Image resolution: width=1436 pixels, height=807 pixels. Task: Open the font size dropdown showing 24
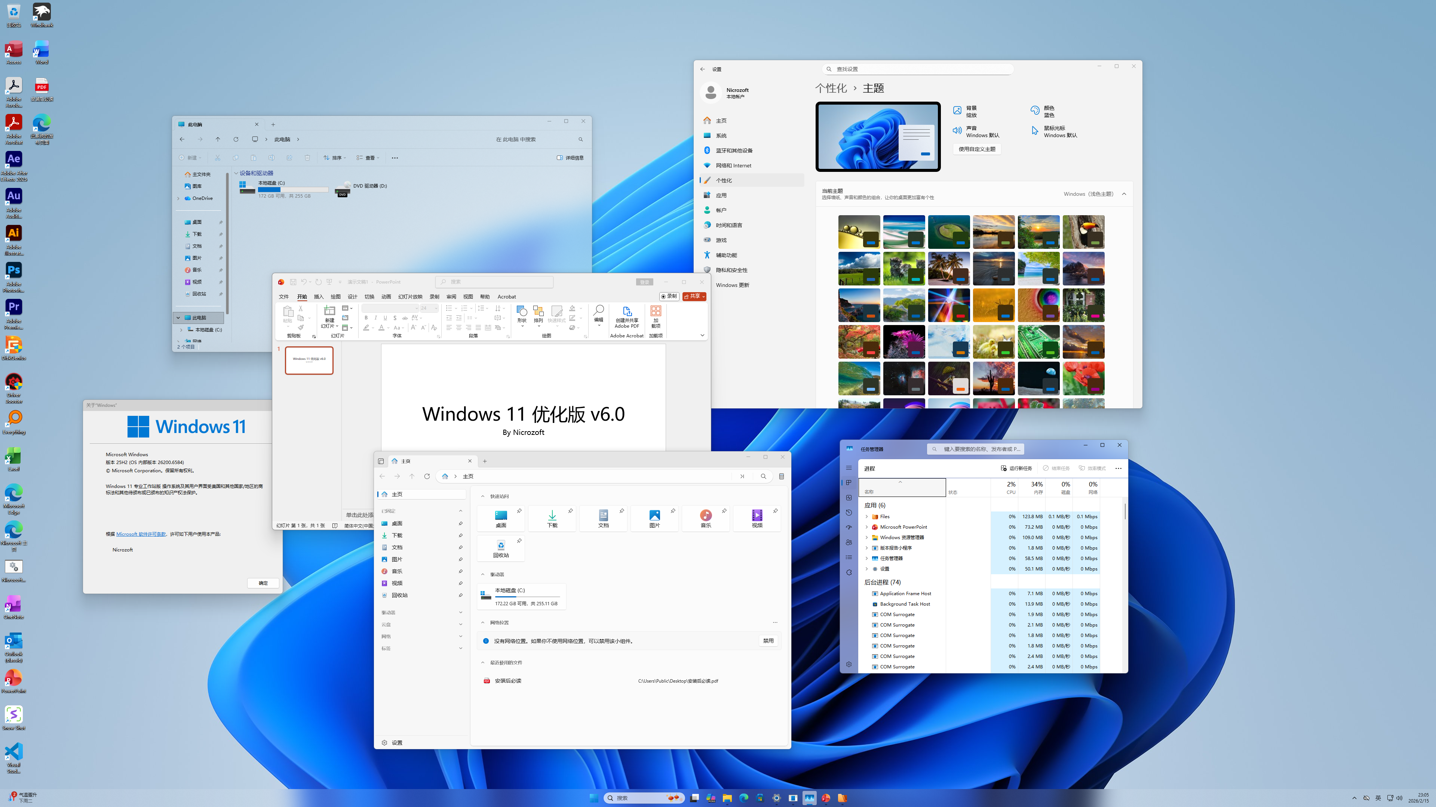tap(436, 308)
